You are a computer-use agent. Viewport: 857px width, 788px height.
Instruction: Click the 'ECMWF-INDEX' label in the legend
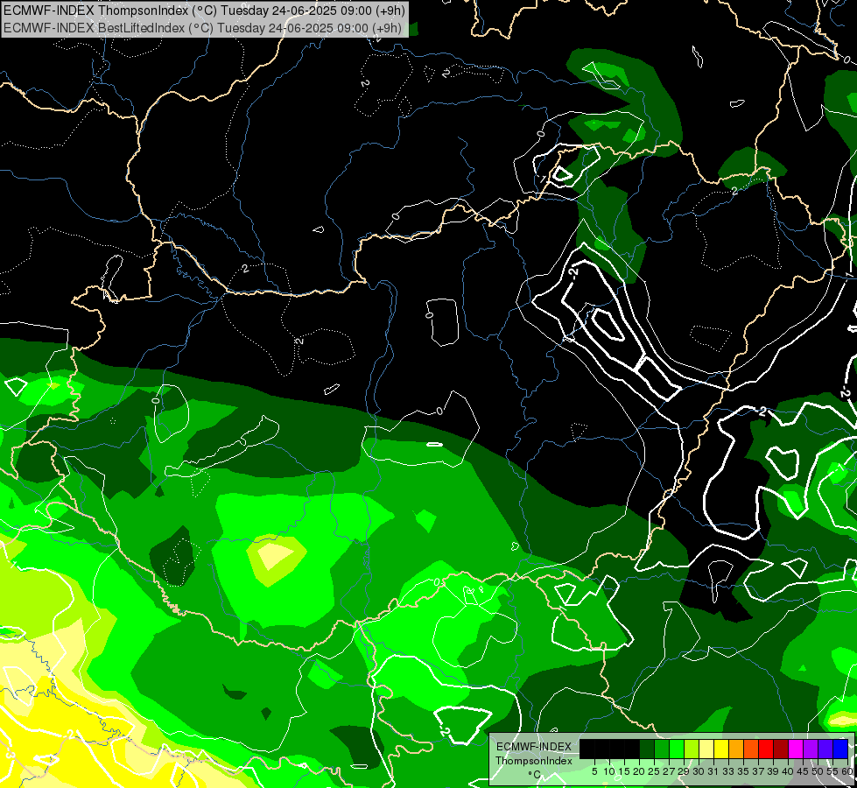(534, 747)
